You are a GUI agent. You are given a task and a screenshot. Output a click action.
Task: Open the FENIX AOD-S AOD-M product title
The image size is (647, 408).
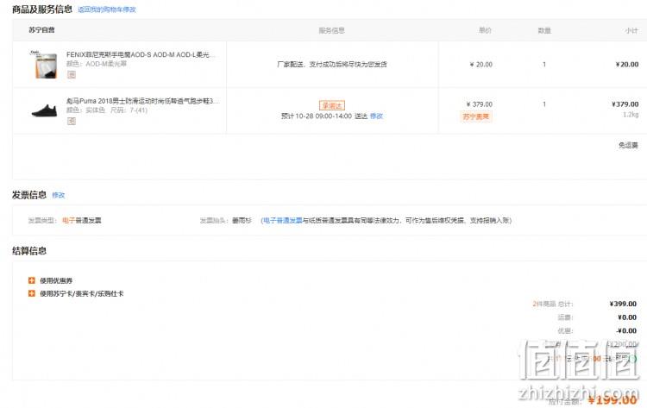(x=141, y=54)
